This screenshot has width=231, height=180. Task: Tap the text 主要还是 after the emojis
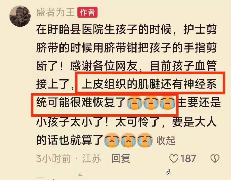point(199,102)
